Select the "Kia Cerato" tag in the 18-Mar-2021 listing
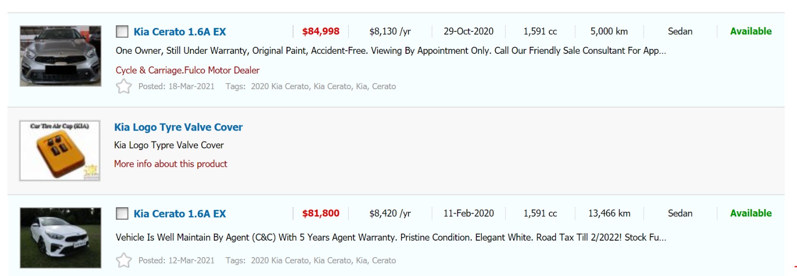Screen dimensions: 797x276 click(332, 87)
